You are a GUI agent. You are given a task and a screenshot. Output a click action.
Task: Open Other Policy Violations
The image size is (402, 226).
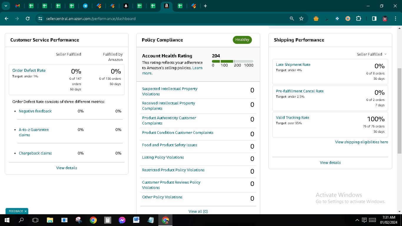click(x=162, y=197)
